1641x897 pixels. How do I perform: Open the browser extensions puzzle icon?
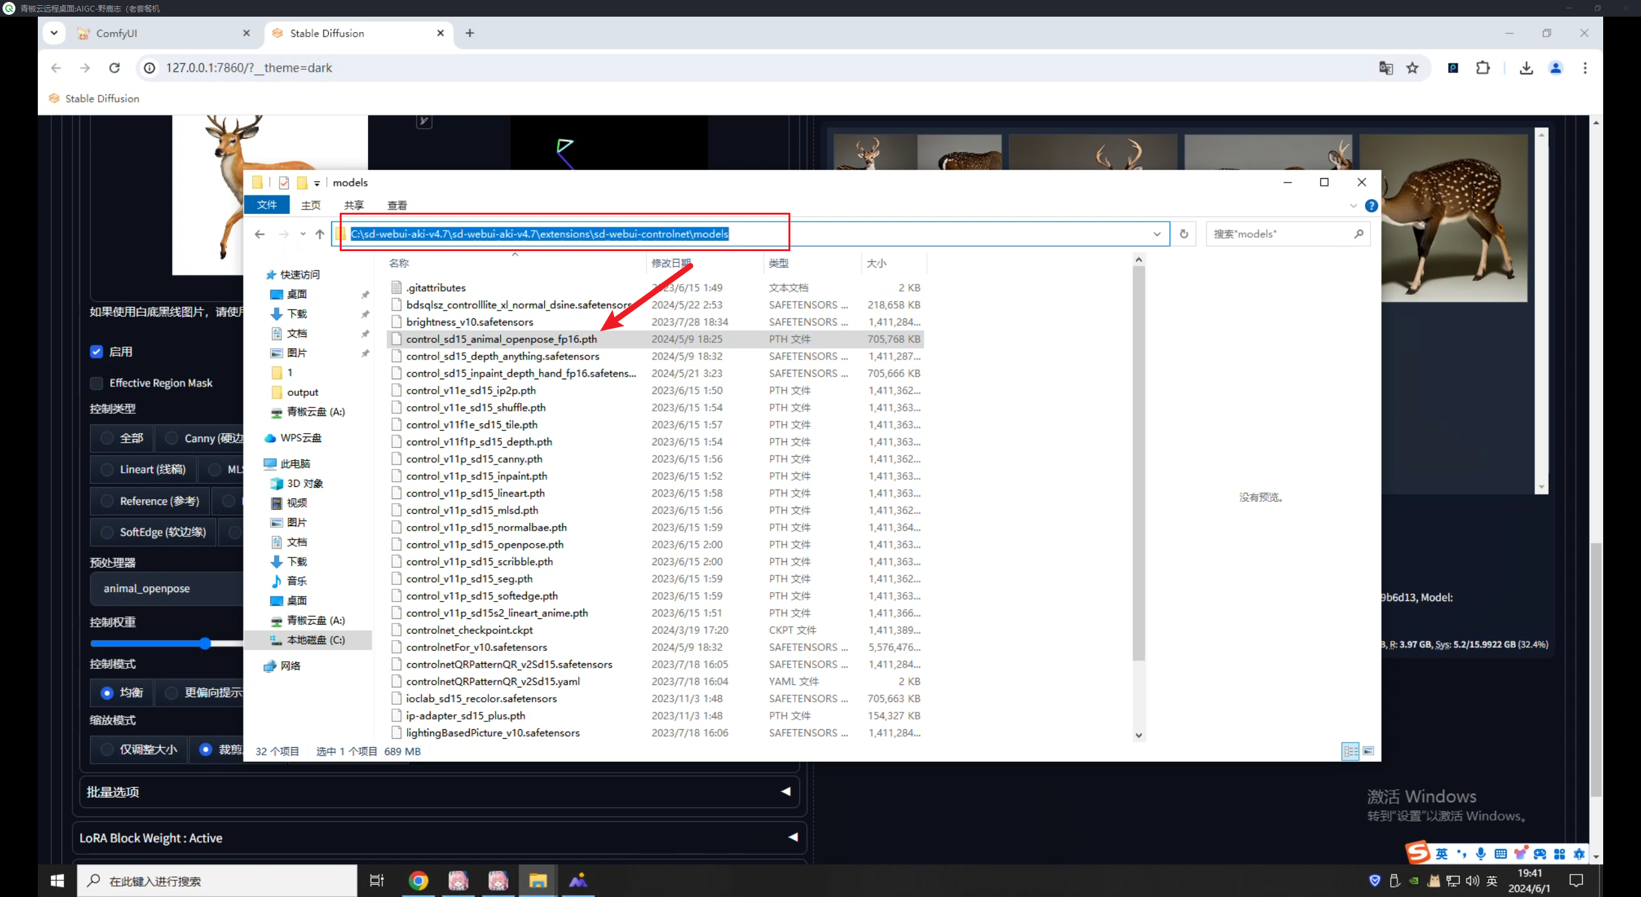pyautogui.click(x=1483, y=68)
